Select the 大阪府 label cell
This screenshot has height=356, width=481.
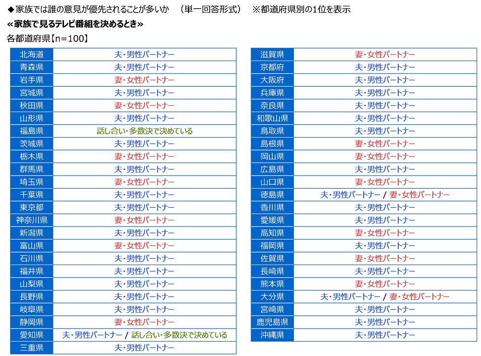272,80
